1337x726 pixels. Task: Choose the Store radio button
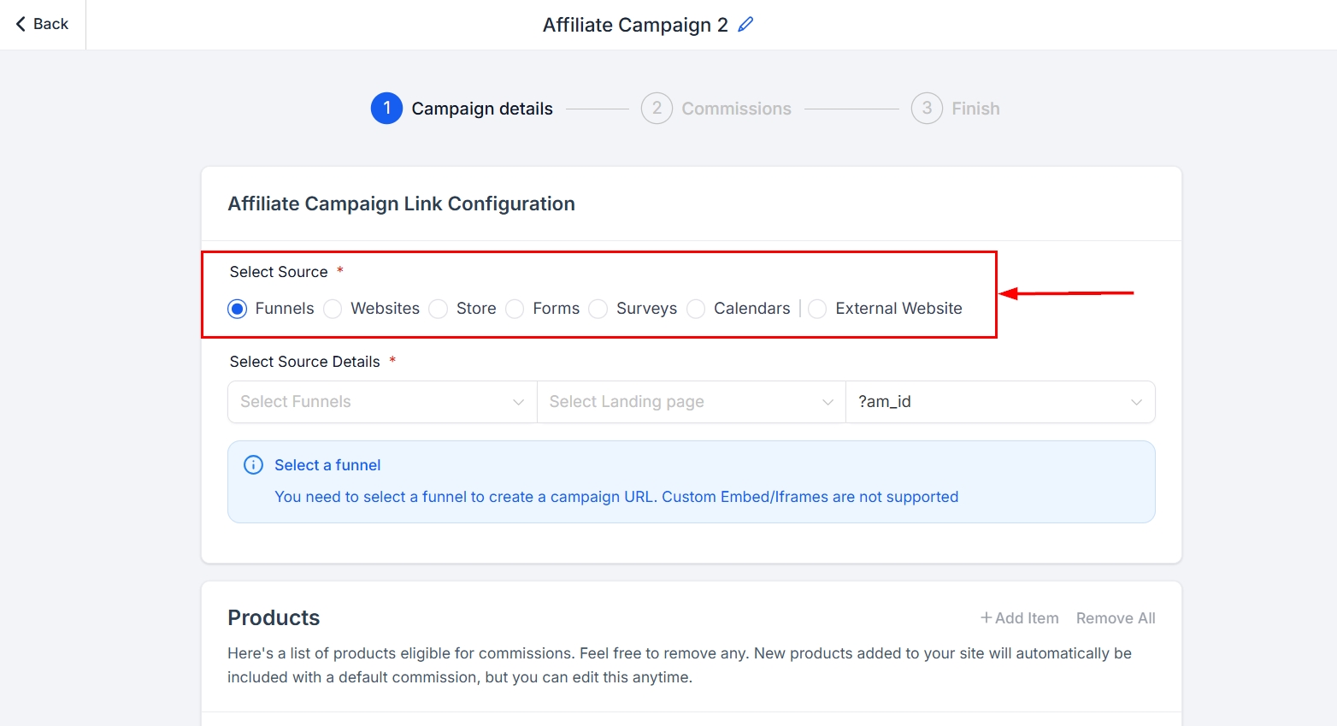coord(439,309)
